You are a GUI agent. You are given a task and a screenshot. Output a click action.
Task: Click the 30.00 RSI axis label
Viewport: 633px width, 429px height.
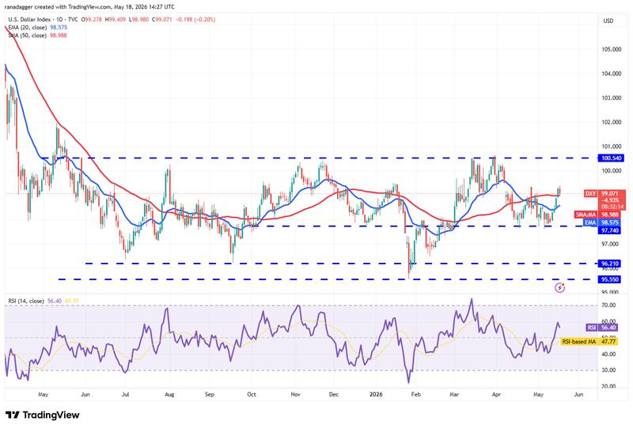pyautogui.click(x=608, y=370)
